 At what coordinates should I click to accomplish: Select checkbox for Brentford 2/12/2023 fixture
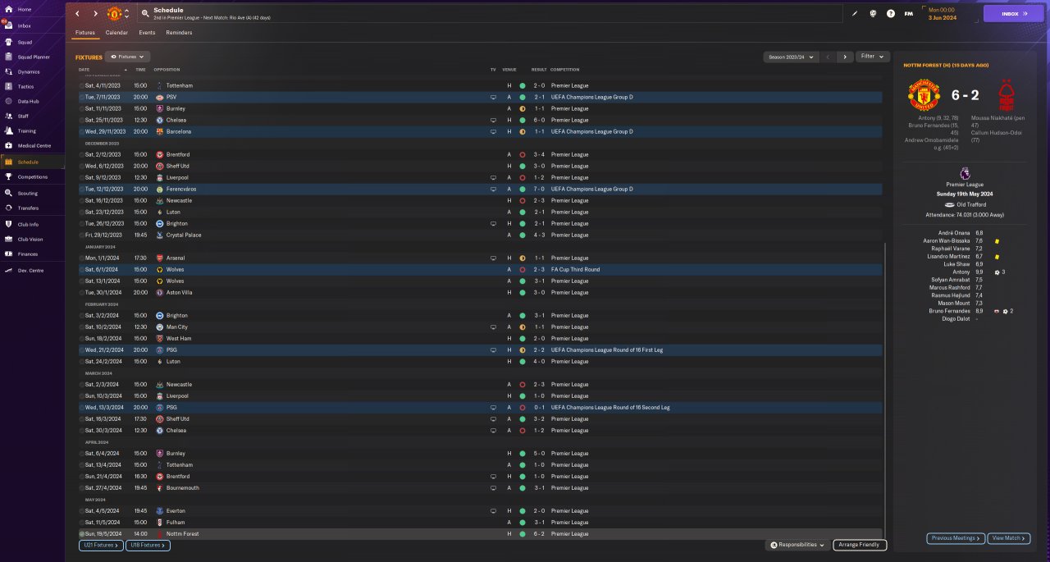[x=81, y=154]
